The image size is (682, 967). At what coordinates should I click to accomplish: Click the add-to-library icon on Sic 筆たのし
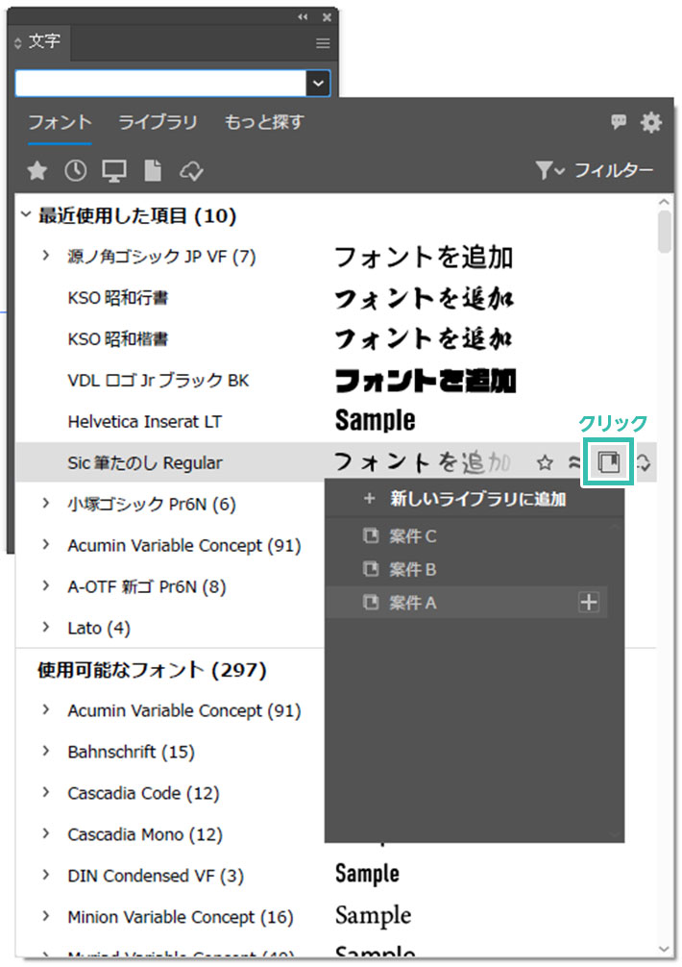pyautogui.click(x=609, y=463)
